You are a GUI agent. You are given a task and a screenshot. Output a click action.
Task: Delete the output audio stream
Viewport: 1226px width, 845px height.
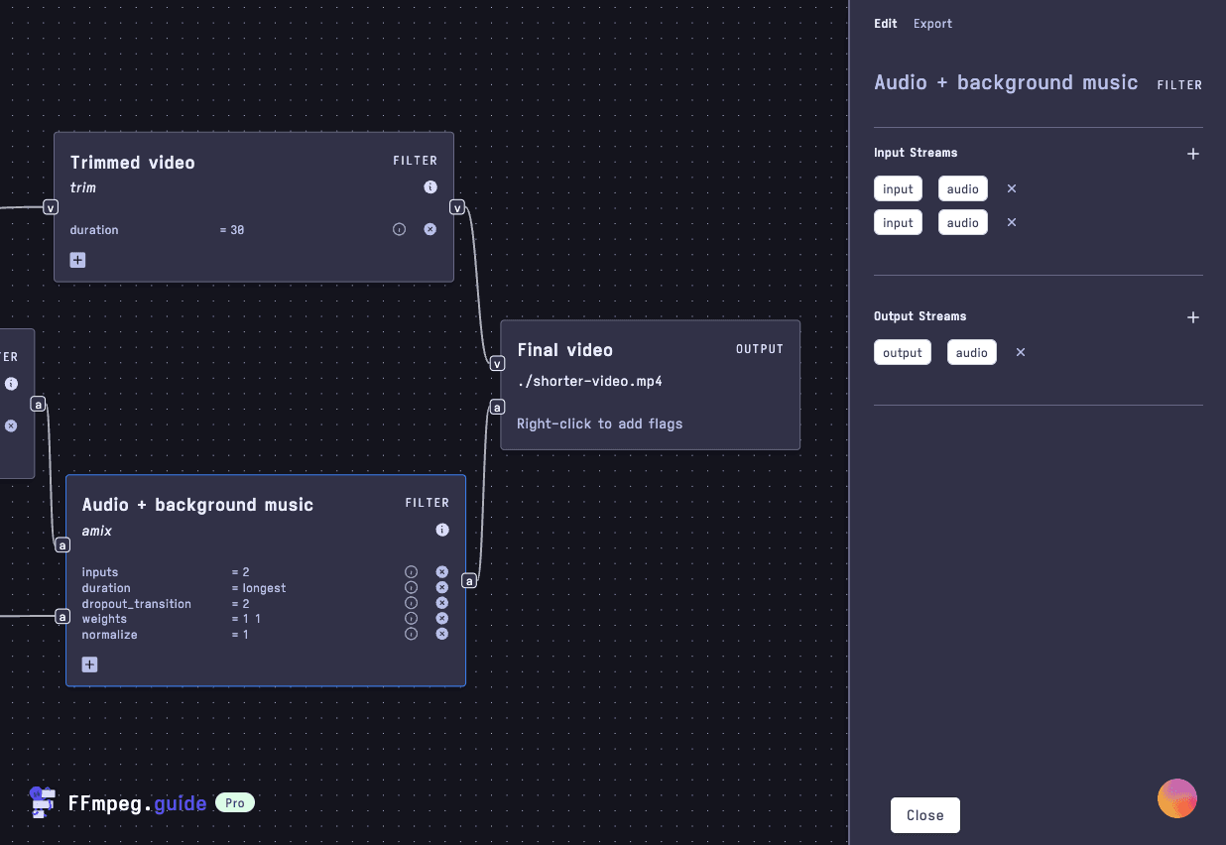click(x=1021, y=352)
